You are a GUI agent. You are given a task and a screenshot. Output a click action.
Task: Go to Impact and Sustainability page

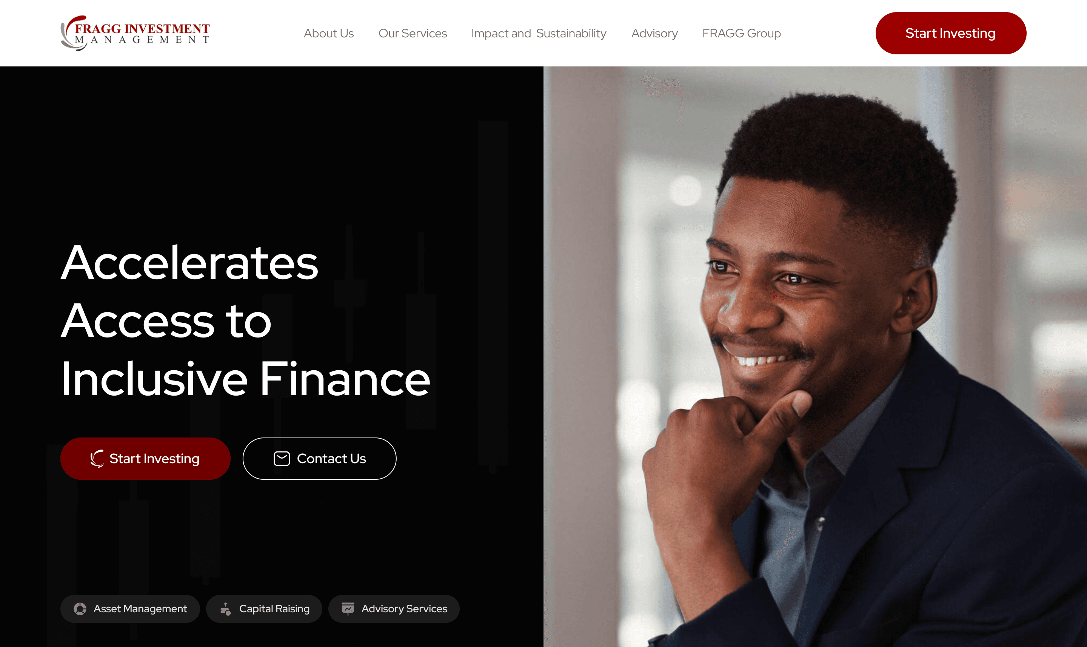click(539, 33)
